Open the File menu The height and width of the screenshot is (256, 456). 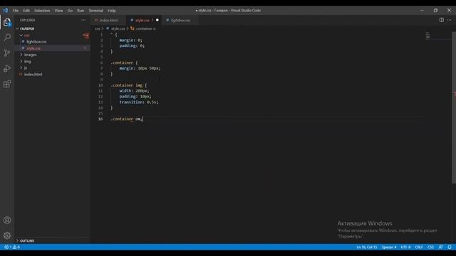(x=16, y=11)
